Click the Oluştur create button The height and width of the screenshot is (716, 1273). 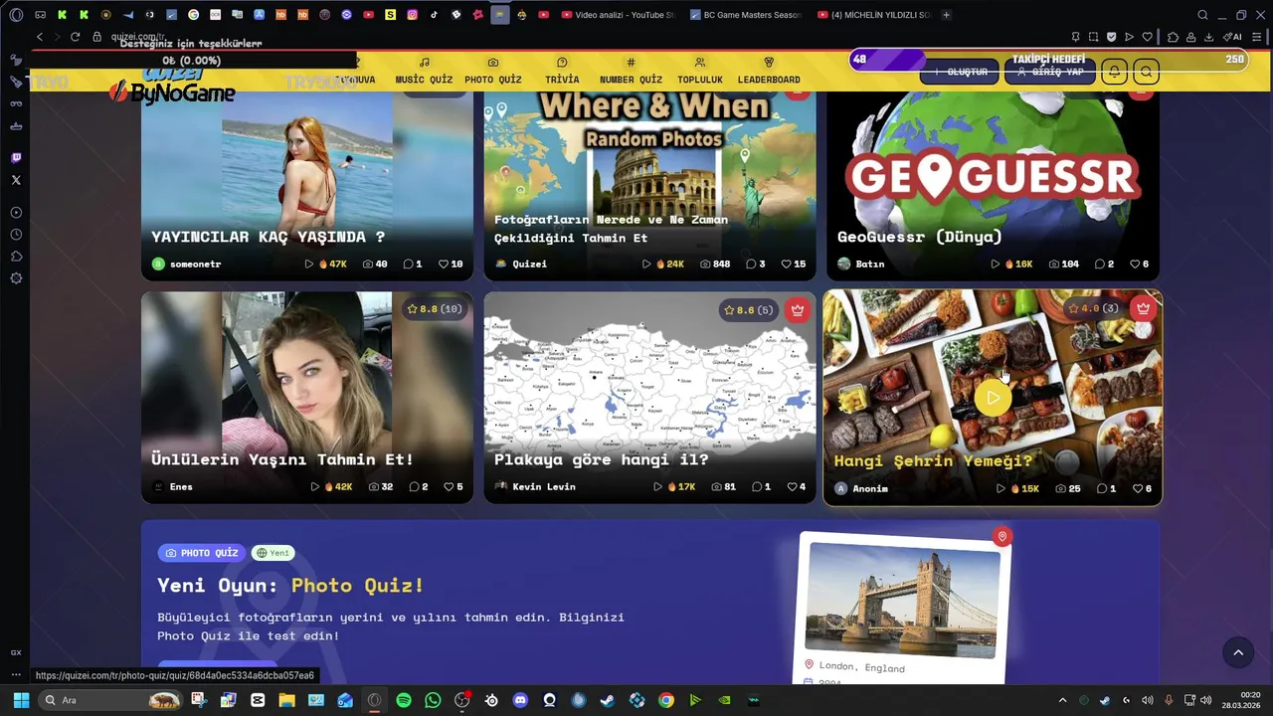(x=960, y=72)
